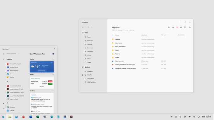Click See more in the Money widget
This screenshot has height=120, width=214.
click(x=42, y=86)
